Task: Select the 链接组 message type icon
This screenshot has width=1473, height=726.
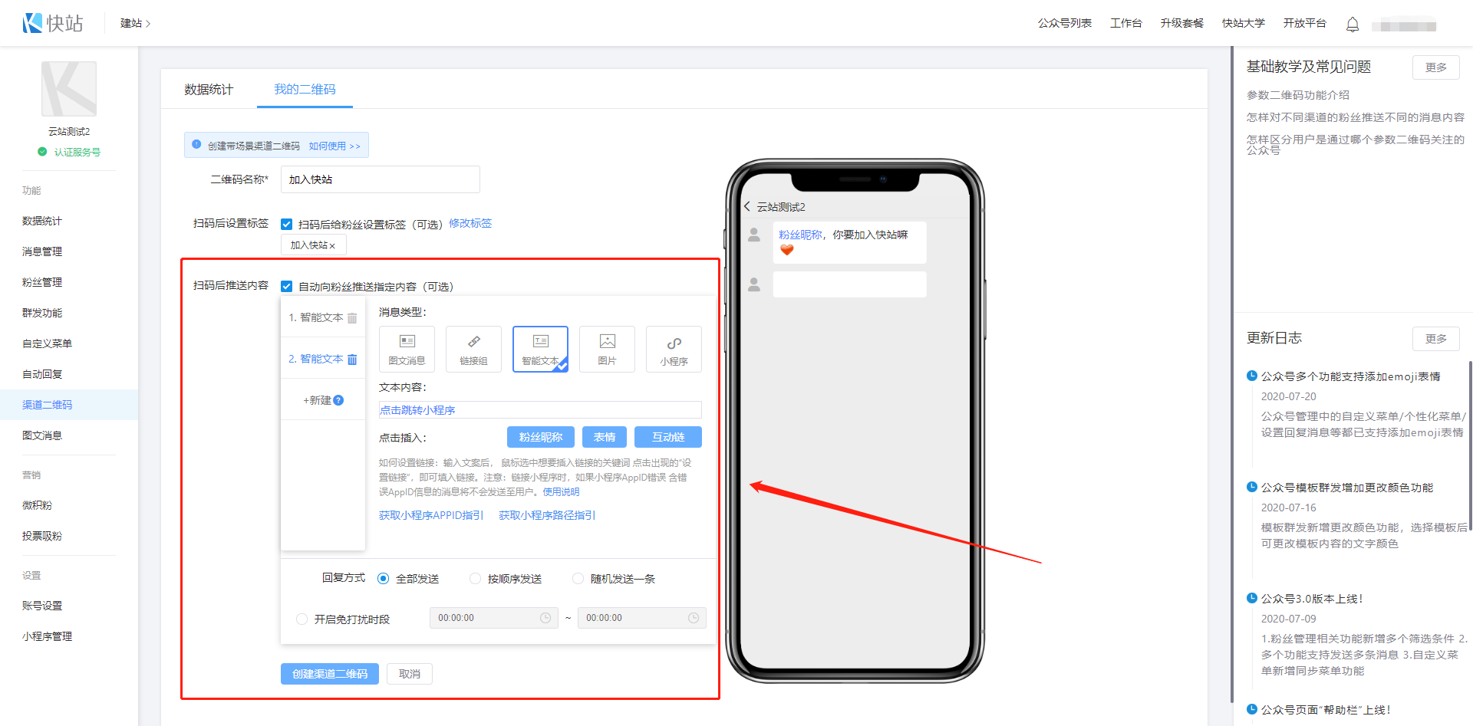Action: pyautogui.click(x=473, y=349)
